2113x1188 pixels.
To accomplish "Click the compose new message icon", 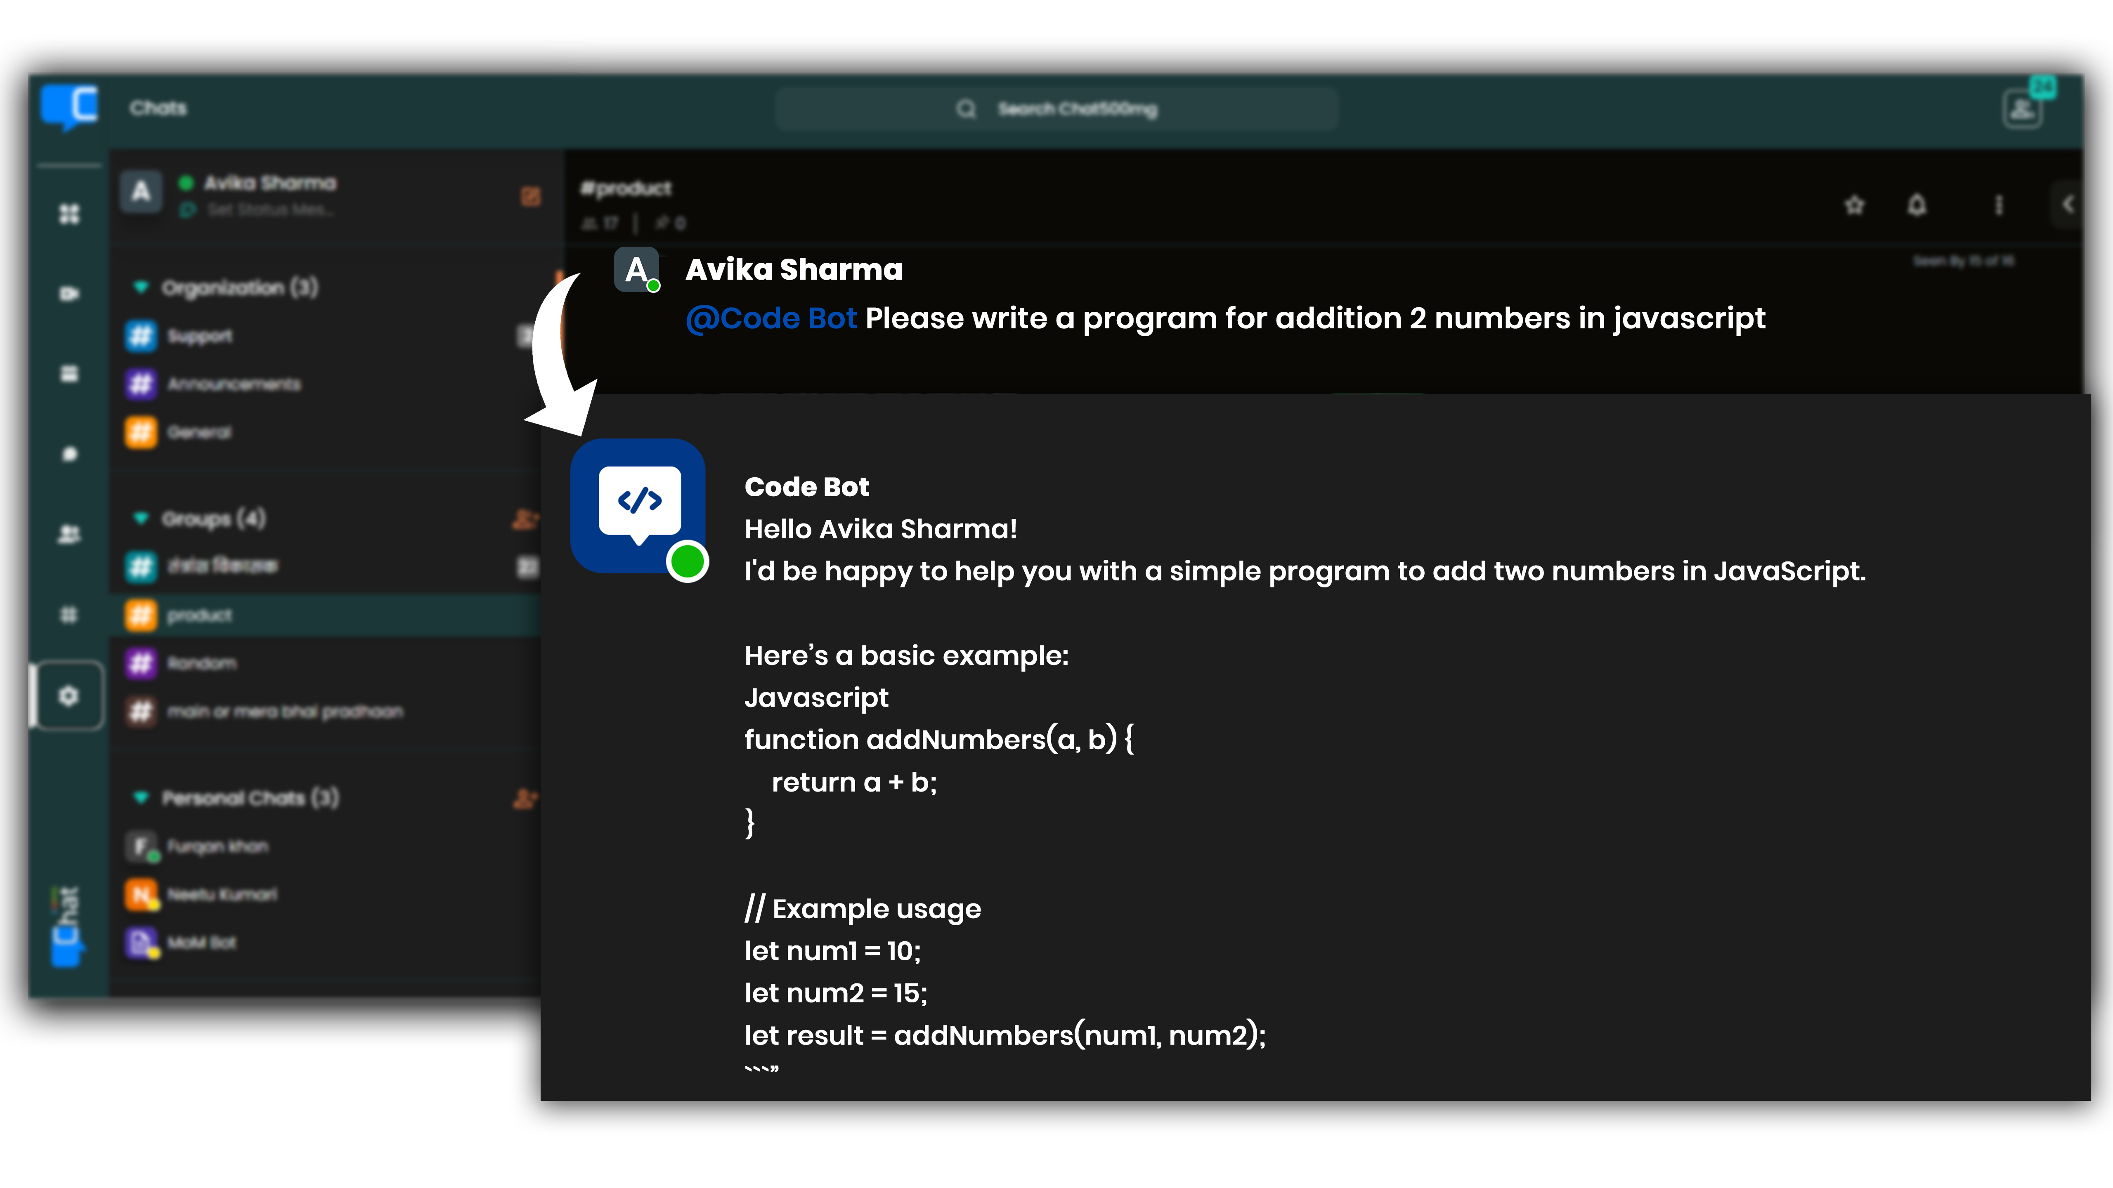I will [531, 196].
